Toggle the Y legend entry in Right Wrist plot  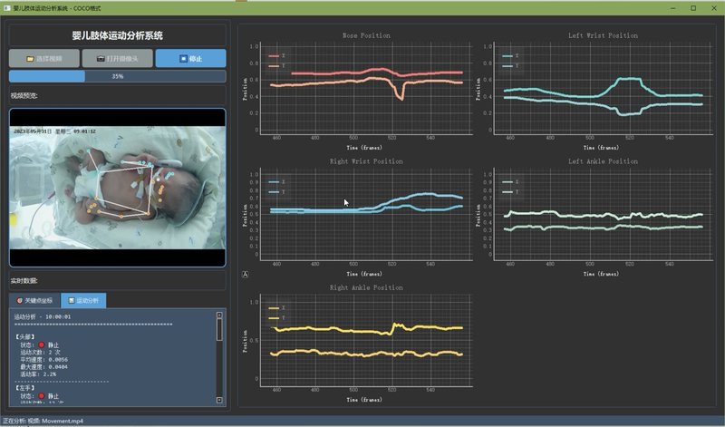pos(278,191)
